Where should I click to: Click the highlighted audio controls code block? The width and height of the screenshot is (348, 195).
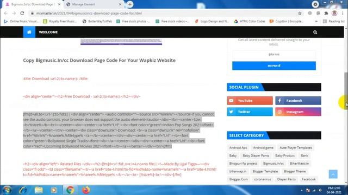click(119, 130)
